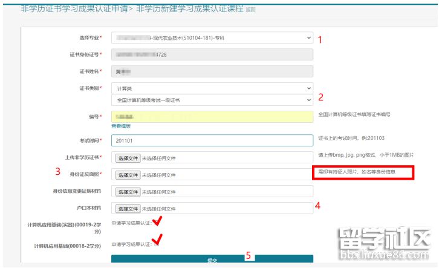Check 申请学习成果认证 for 计算机应用基础(实践)
Viewport: 439px width, 268px height.
[x=157, y=223]
